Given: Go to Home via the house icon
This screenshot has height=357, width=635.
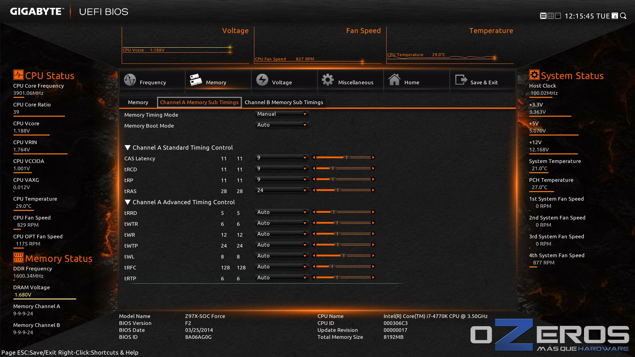Looking at the screenshot, I should tap(394, 80).
